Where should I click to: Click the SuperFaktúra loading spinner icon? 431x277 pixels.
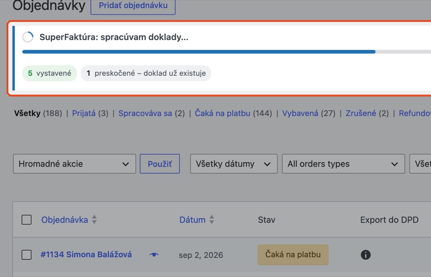coord(28,37)
